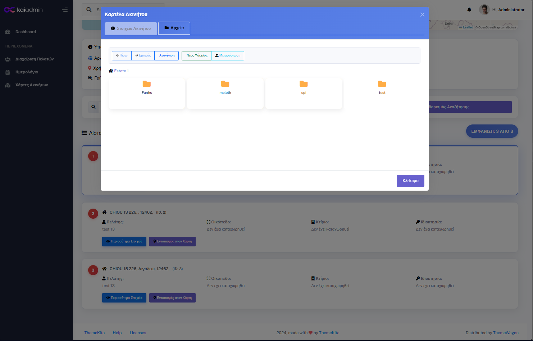
Task: Switch to the Στοιχεία Ακινήτου tab
Action: [x=131, y=28]
